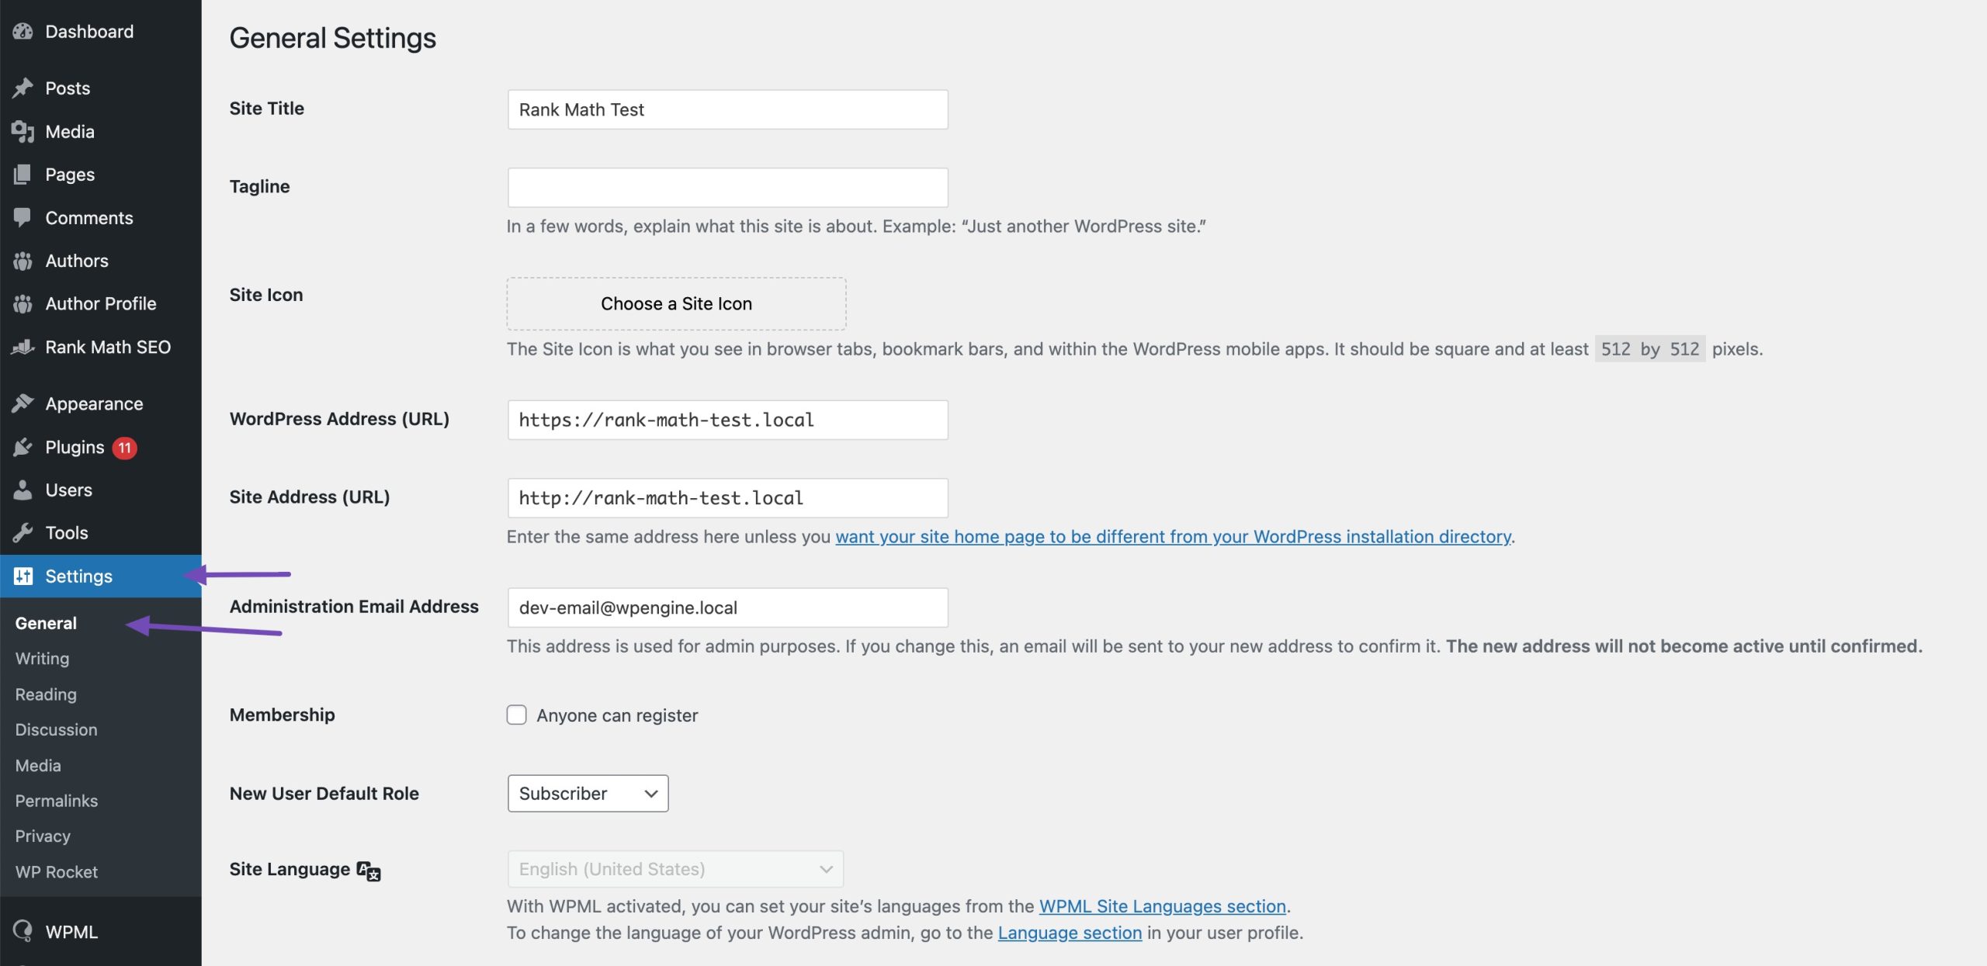Click the Rank Math SEO chart icon
Image resolution: width=1987 pixels, height=966 pixels.
tap(23, 347)
